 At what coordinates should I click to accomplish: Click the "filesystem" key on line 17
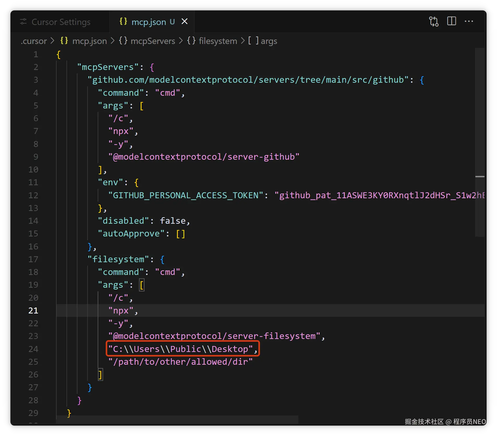[x=118, y=259]
